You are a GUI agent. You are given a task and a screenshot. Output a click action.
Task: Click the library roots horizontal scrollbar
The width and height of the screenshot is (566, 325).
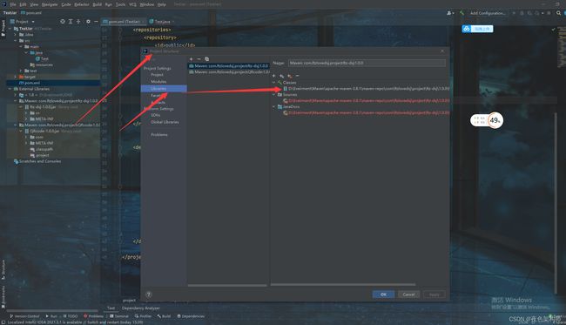pos(343,285)
